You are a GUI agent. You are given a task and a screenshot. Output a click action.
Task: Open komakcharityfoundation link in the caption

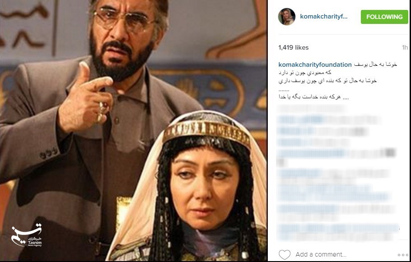(315, 64)
